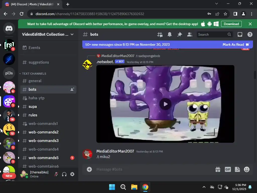Expand VideoEditBot Collection server menu

pyautogui.click(x=48, y=34)
